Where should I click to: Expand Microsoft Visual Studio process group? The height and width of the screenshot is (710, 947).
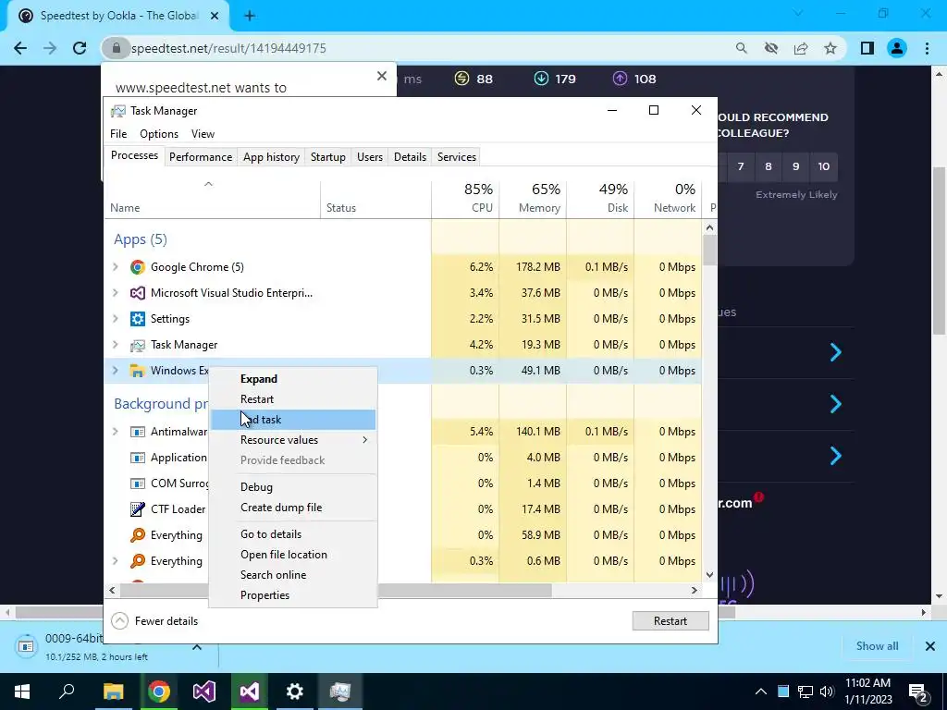[116, 293]
